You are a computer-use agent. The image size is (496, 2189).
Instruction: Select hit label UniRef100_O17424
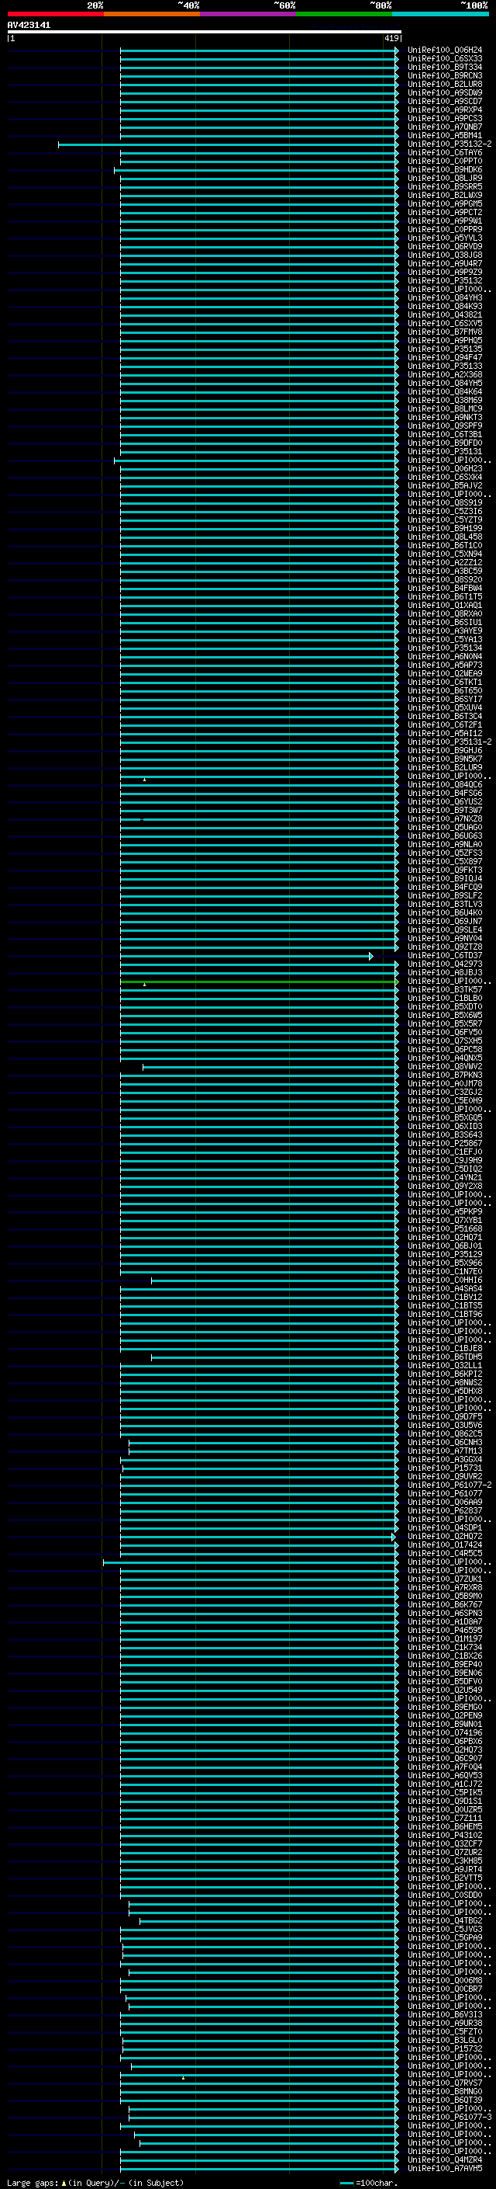pos(445,1544)
